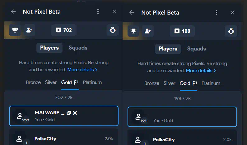Open the trophy leaderboard icon in left panel
The height and width of the screenshot is (145, 247).
(x=15, y=30)
